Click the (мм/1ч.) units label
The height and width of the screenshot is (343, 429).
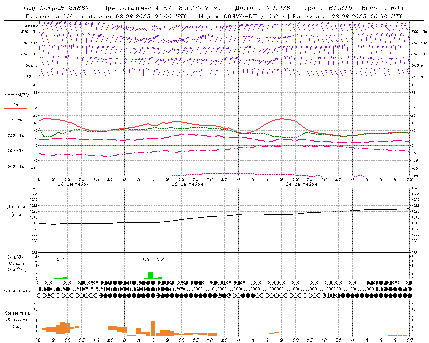pos(17,270)
